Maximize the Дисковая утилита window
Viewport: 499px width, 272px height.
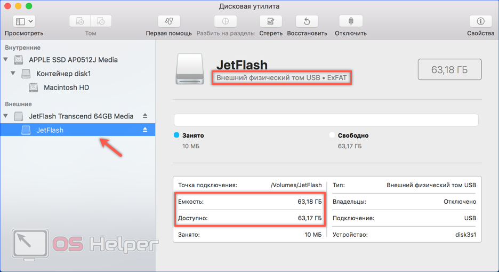click(29, 6)
